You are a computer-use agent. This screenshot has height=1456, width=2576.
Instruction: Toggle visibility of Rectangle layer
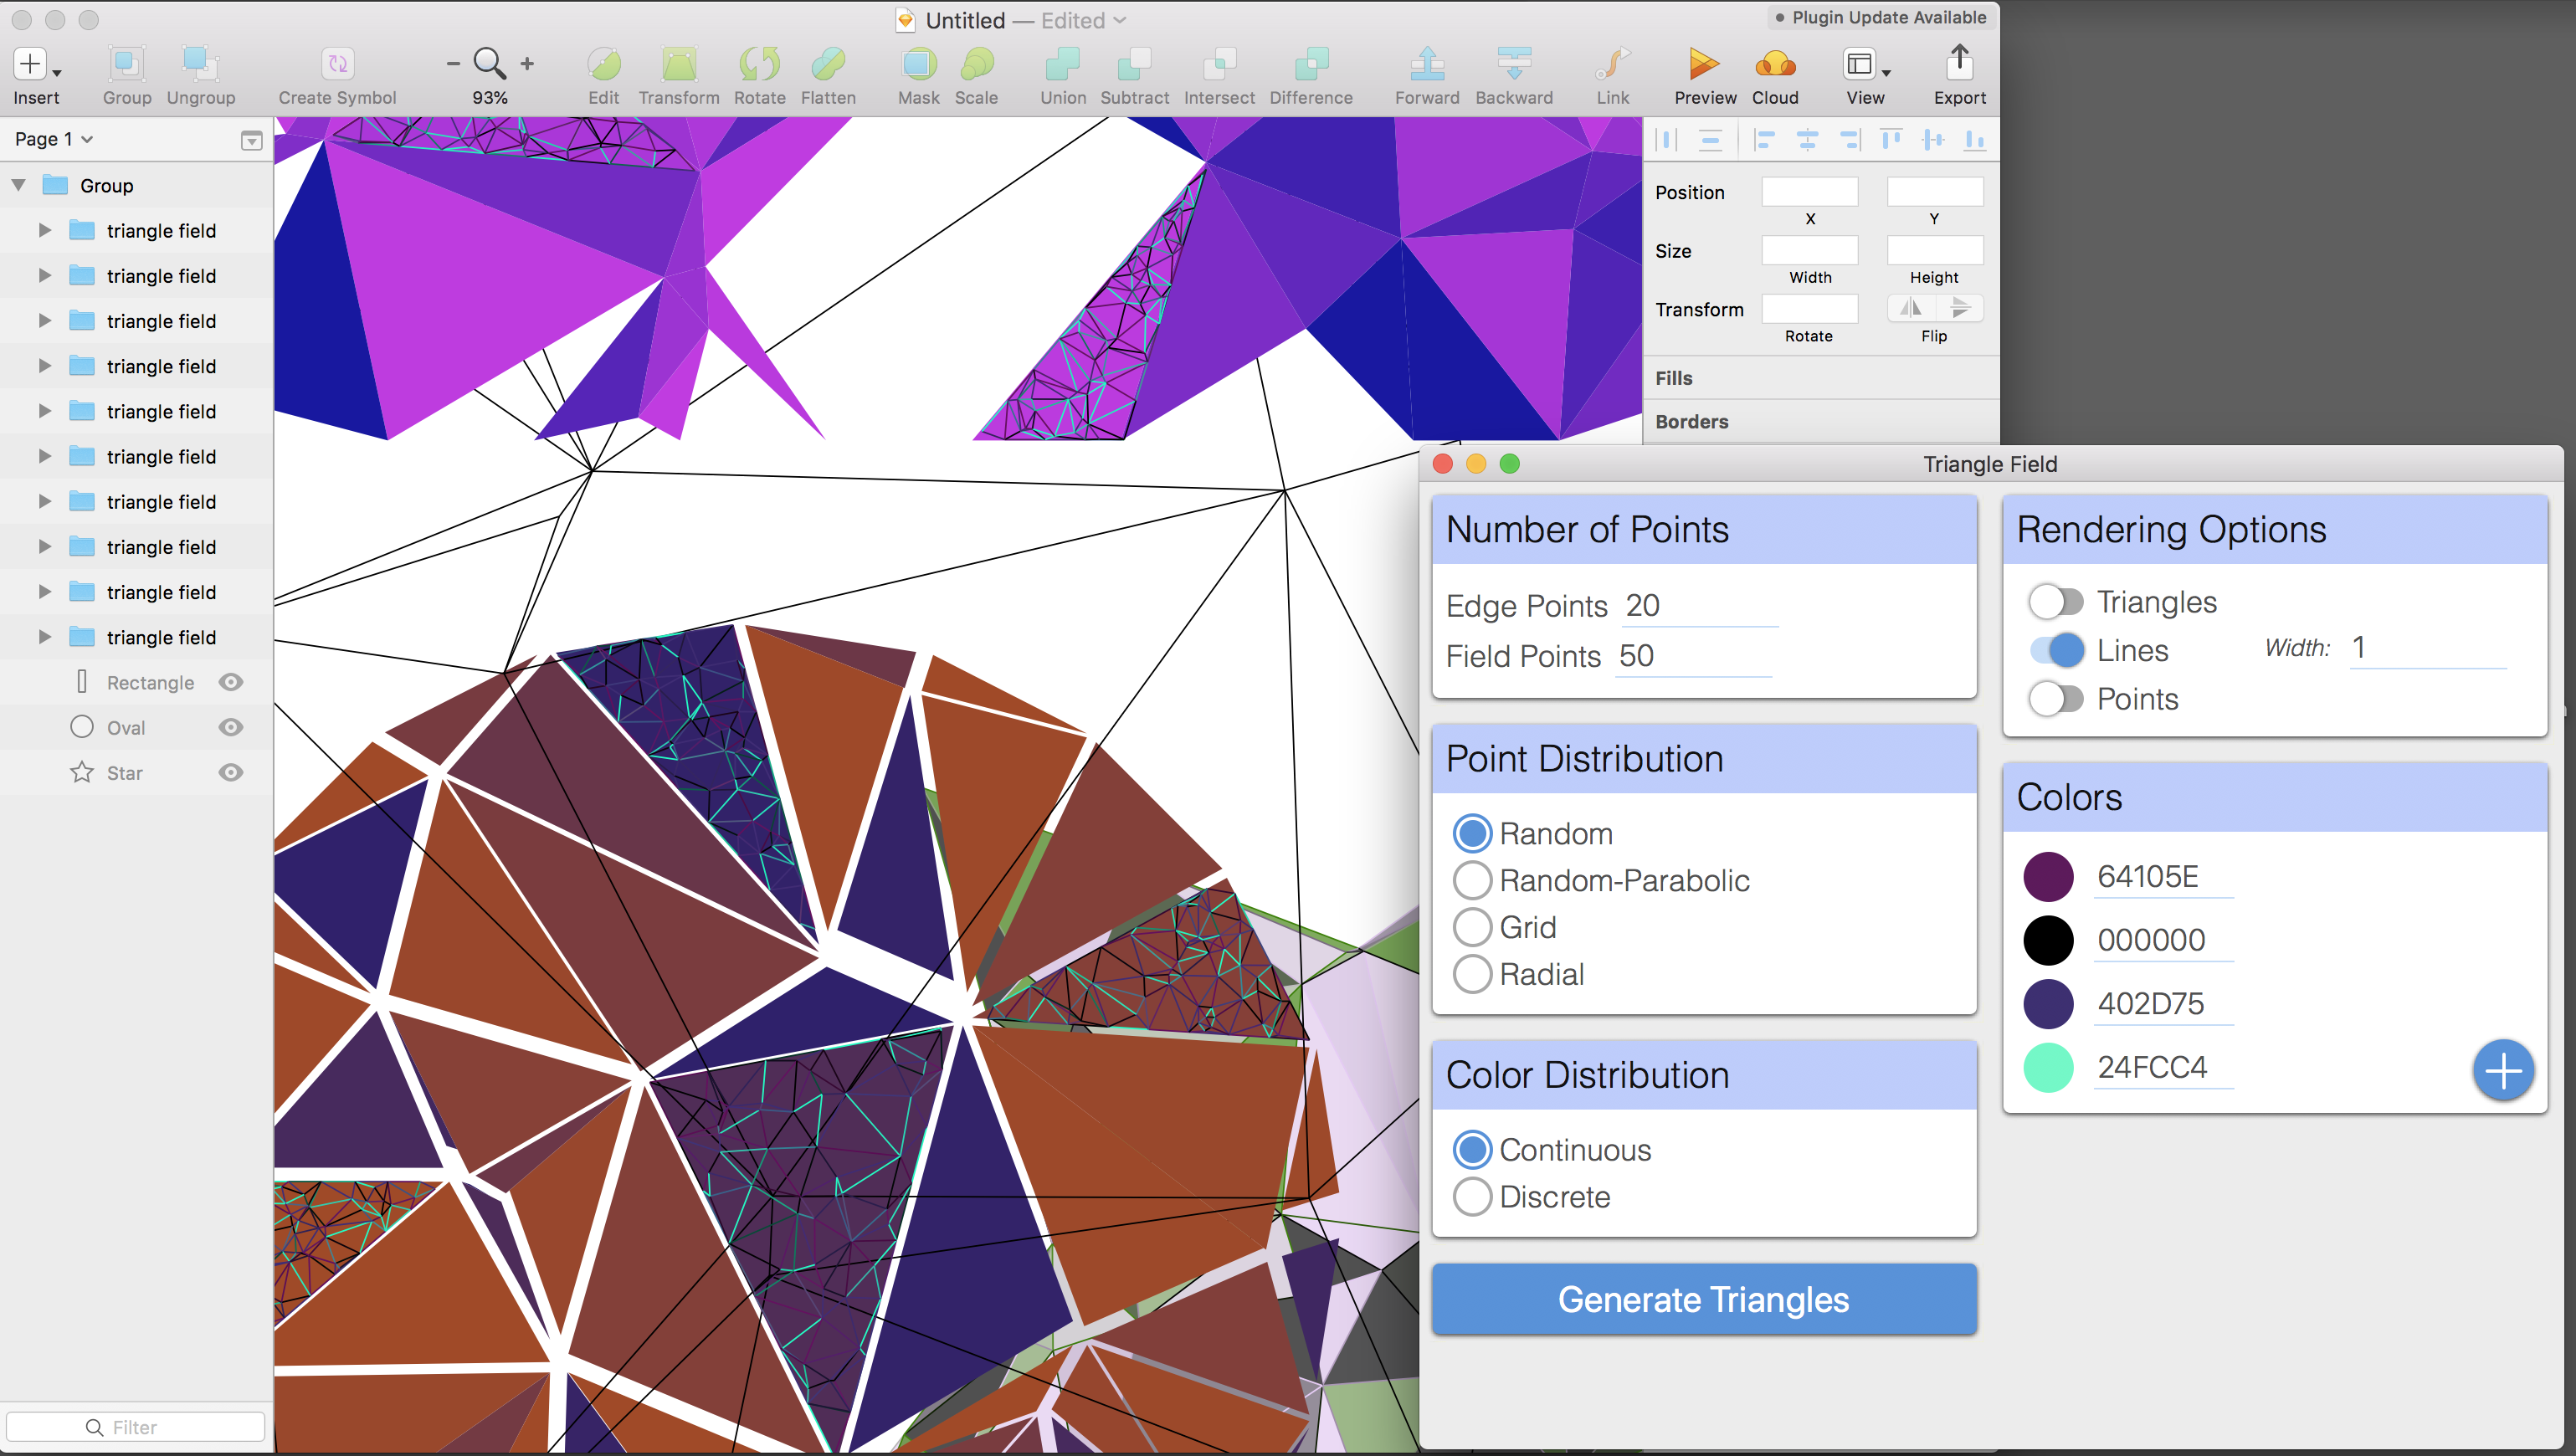point(231,682)
